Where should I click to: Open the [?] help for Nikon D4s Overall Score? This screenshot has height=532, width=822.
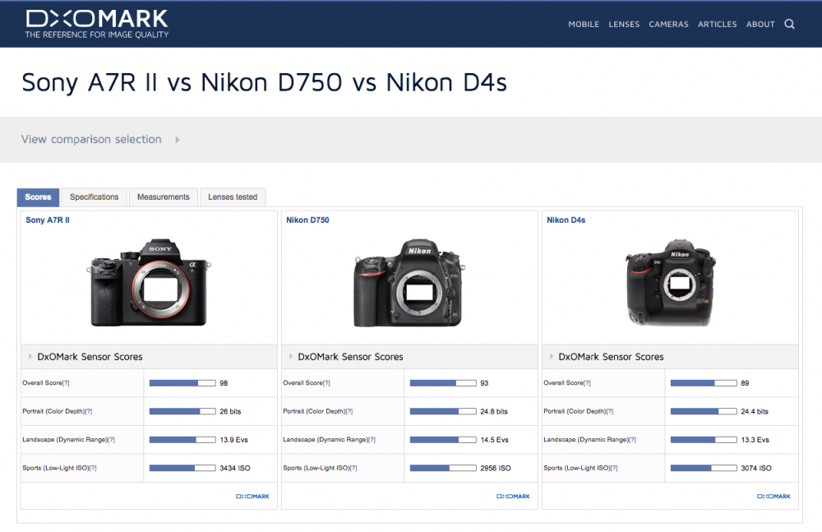tap(587, 383)
